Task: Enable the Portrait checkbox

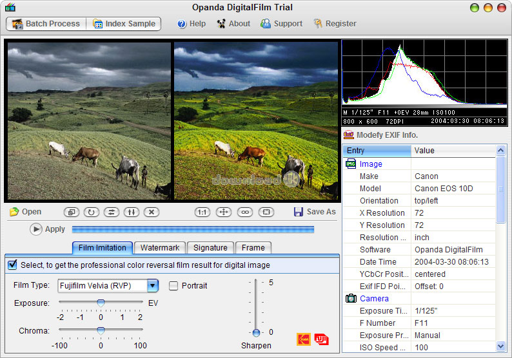Action: click(173, 286)
